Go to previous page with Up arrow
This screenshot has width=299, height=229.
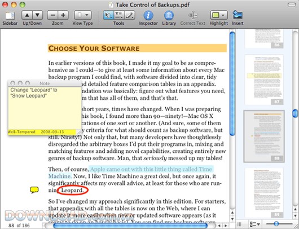[27, 15]
